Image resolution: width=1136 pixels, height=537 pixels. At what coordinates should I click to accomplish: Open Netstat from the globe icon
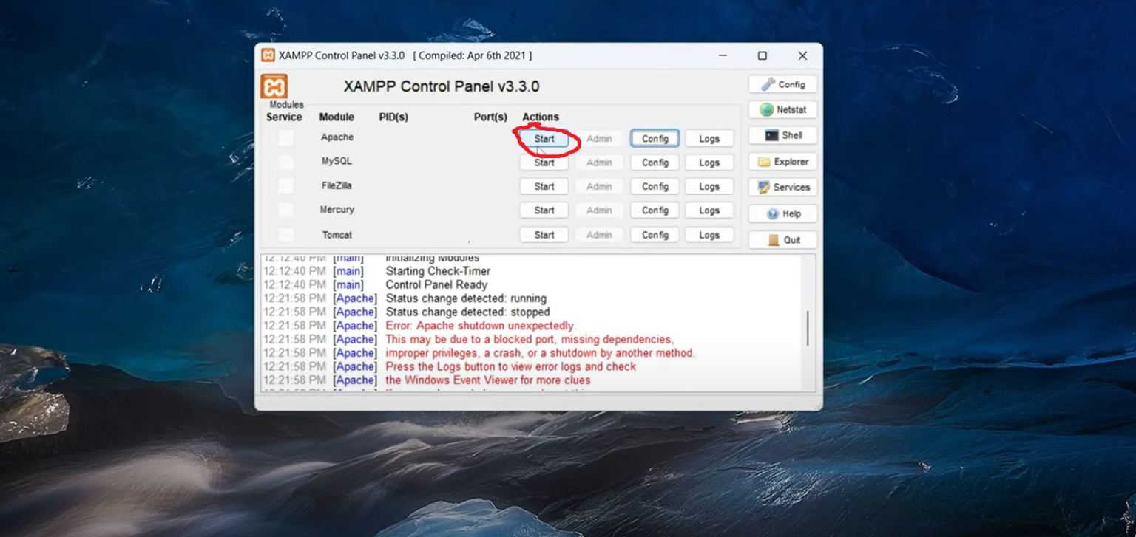pyautogui.click(x=782, y=110)
